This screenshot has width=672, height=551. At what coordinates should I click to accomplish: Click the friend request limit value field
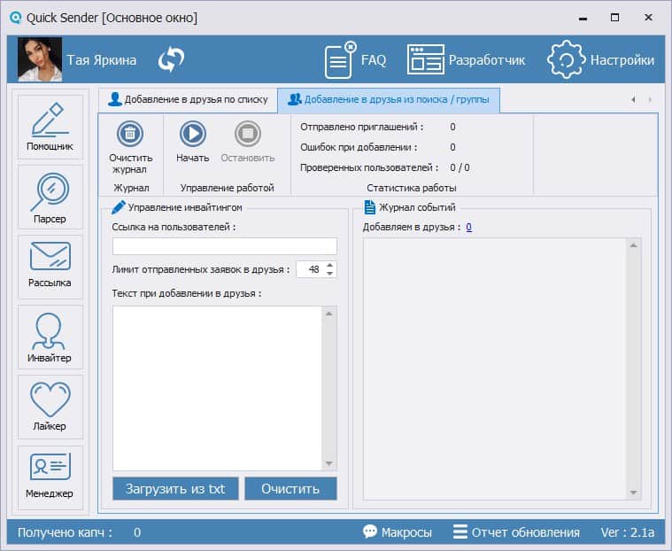point(310,269)
